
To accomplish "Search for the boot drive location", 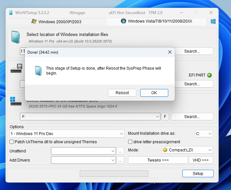I will [x=192, y=84].
